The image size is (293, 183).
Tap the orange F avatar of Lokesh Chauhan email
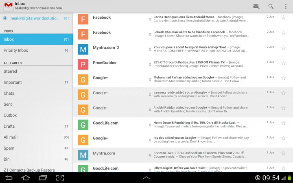(x=83, y=34)
